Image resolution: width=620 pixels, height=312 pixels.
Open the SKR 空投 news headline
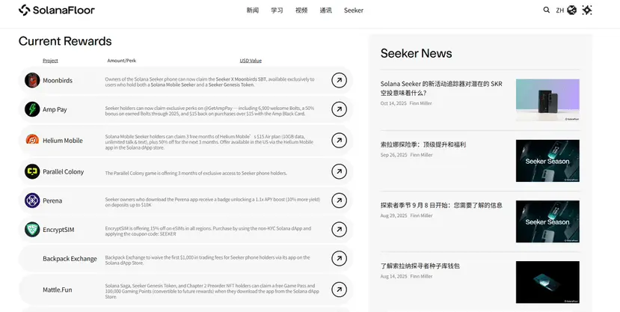click(441, 88)
